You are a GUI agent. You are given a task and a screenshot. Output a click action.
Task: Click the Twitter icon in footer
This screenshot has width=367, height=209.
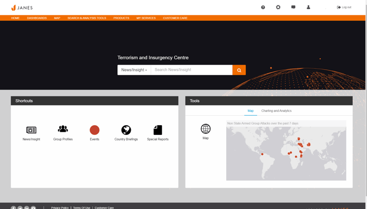(20, 208)
